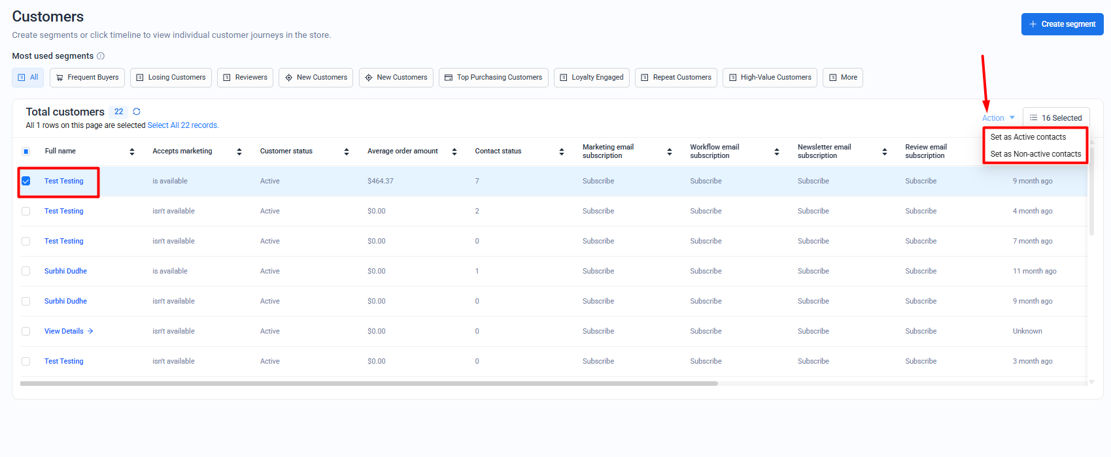The image size is (1111, 457).
Task: Click the refresh icon beside Total customers
Action: click(x=137, y=112)
